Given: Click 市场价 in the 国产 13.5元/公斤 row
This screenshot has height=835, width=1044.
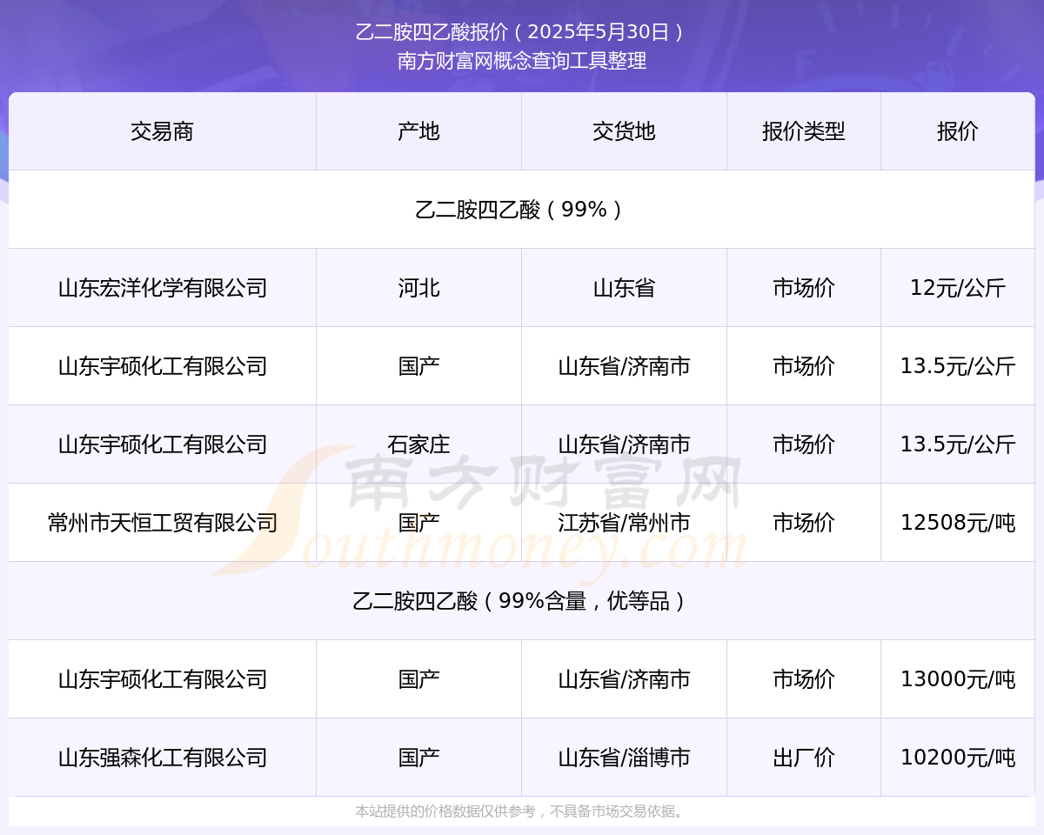Looking at the screenshot, I should pyautogui.click(x=804, y=366).
